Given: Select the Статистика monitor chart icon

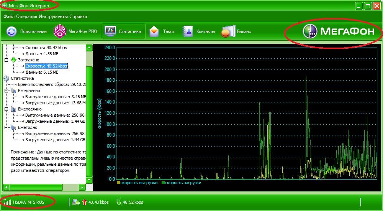Looking at the screenshot, I should click(x=110, y=31).
